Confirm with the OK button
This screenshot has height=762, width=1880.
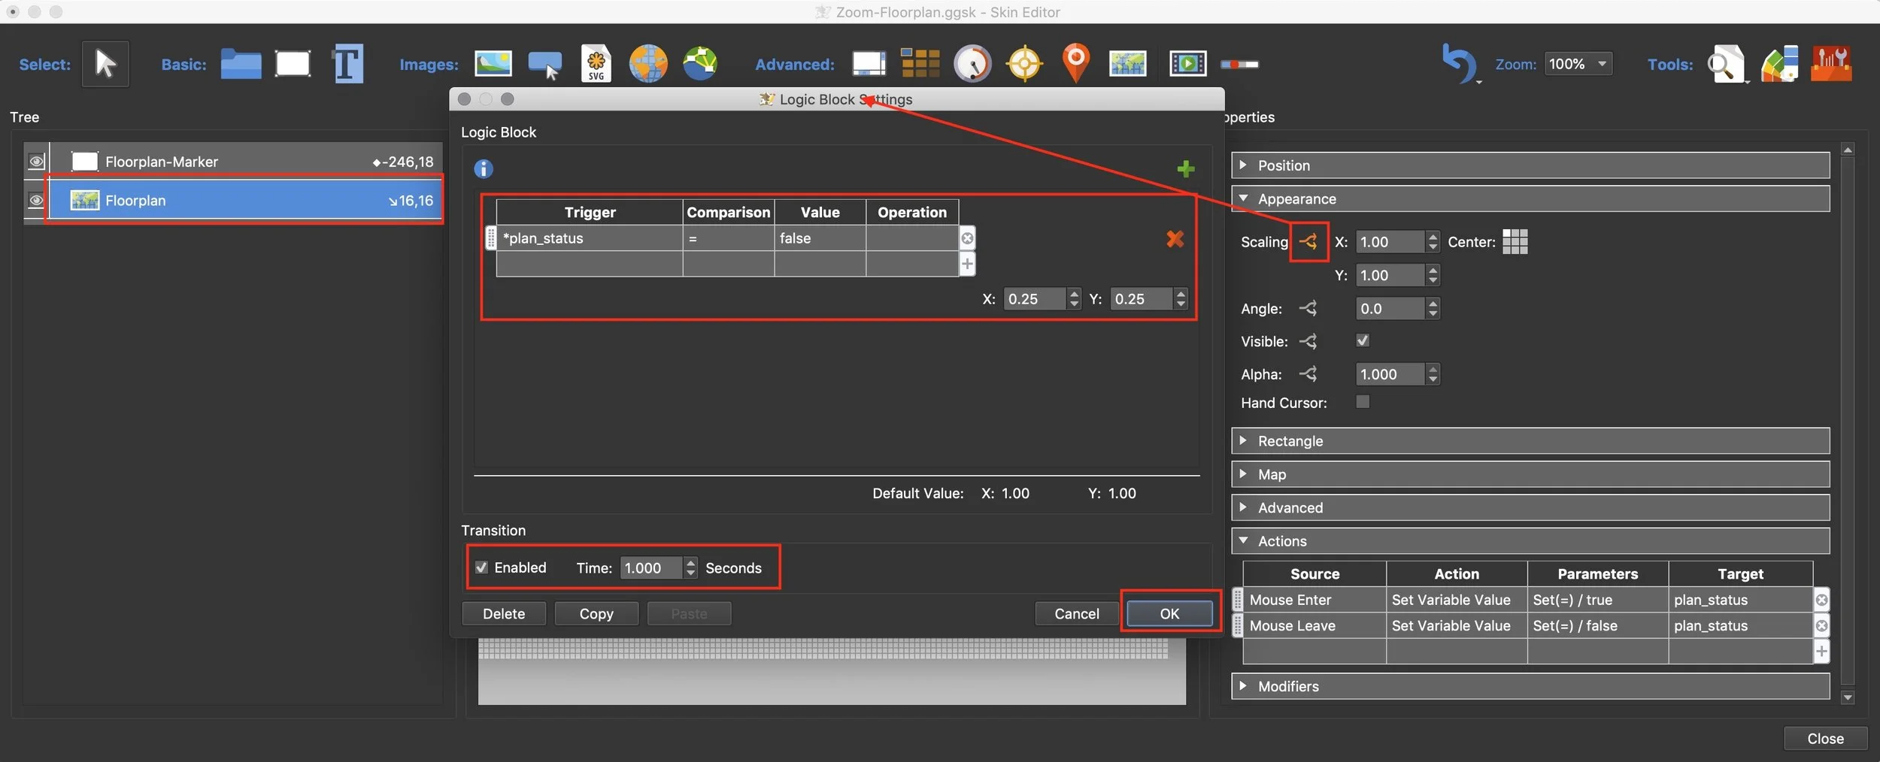1169,614
